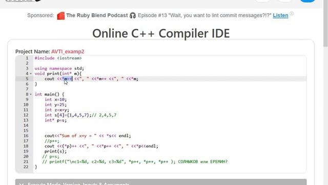Click the cout statement on line 5
This screenshot has height=185, width=328.
pos(91,79)
